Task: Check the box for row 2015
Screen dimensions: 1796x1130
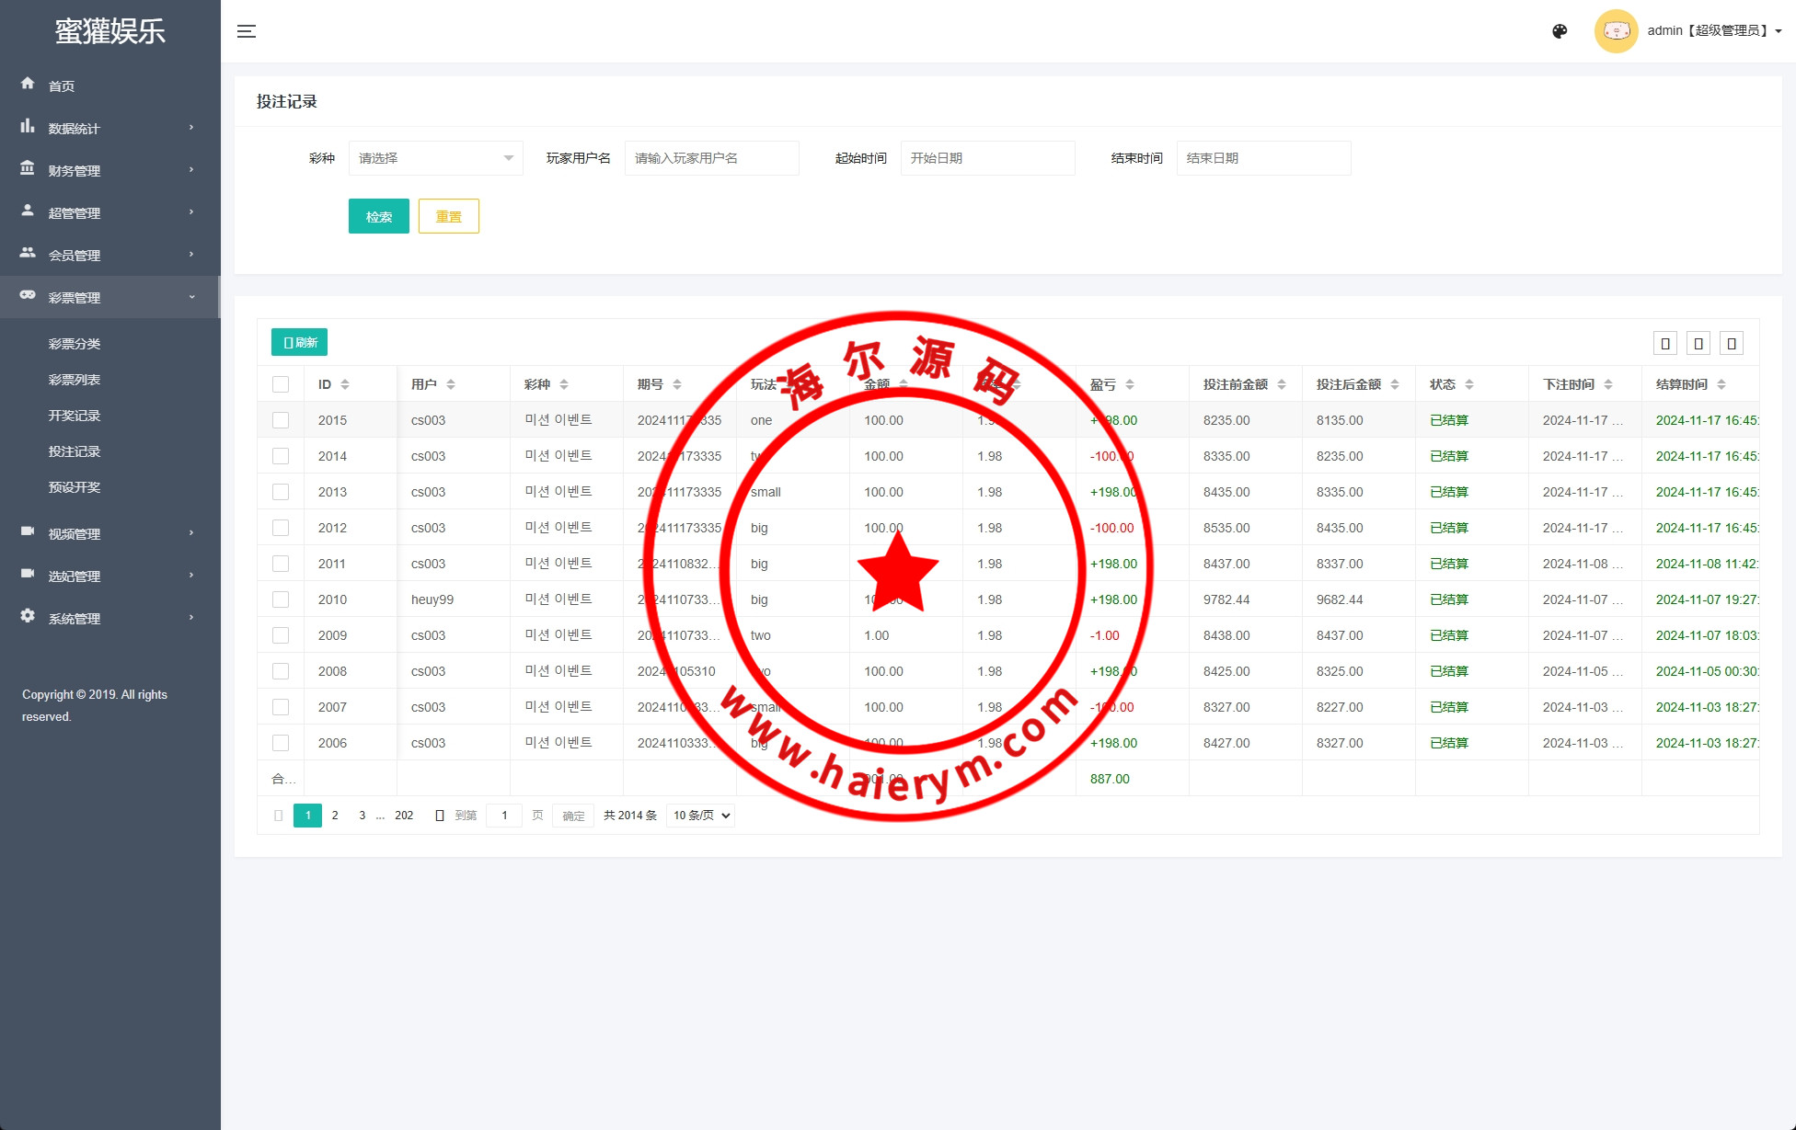Action: (x=281, y=420)
